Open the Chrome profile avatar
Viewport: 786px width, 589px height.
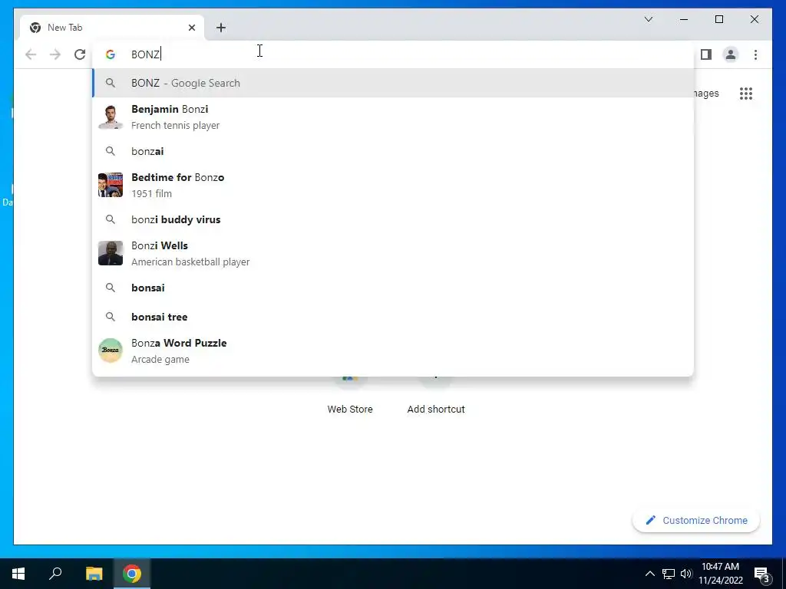pyautogui.click(x=731, y=54)
